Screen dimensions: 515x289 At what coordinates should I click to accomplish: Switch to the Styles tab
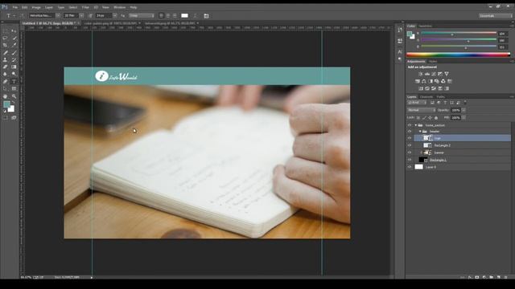[x=433, y=61]
